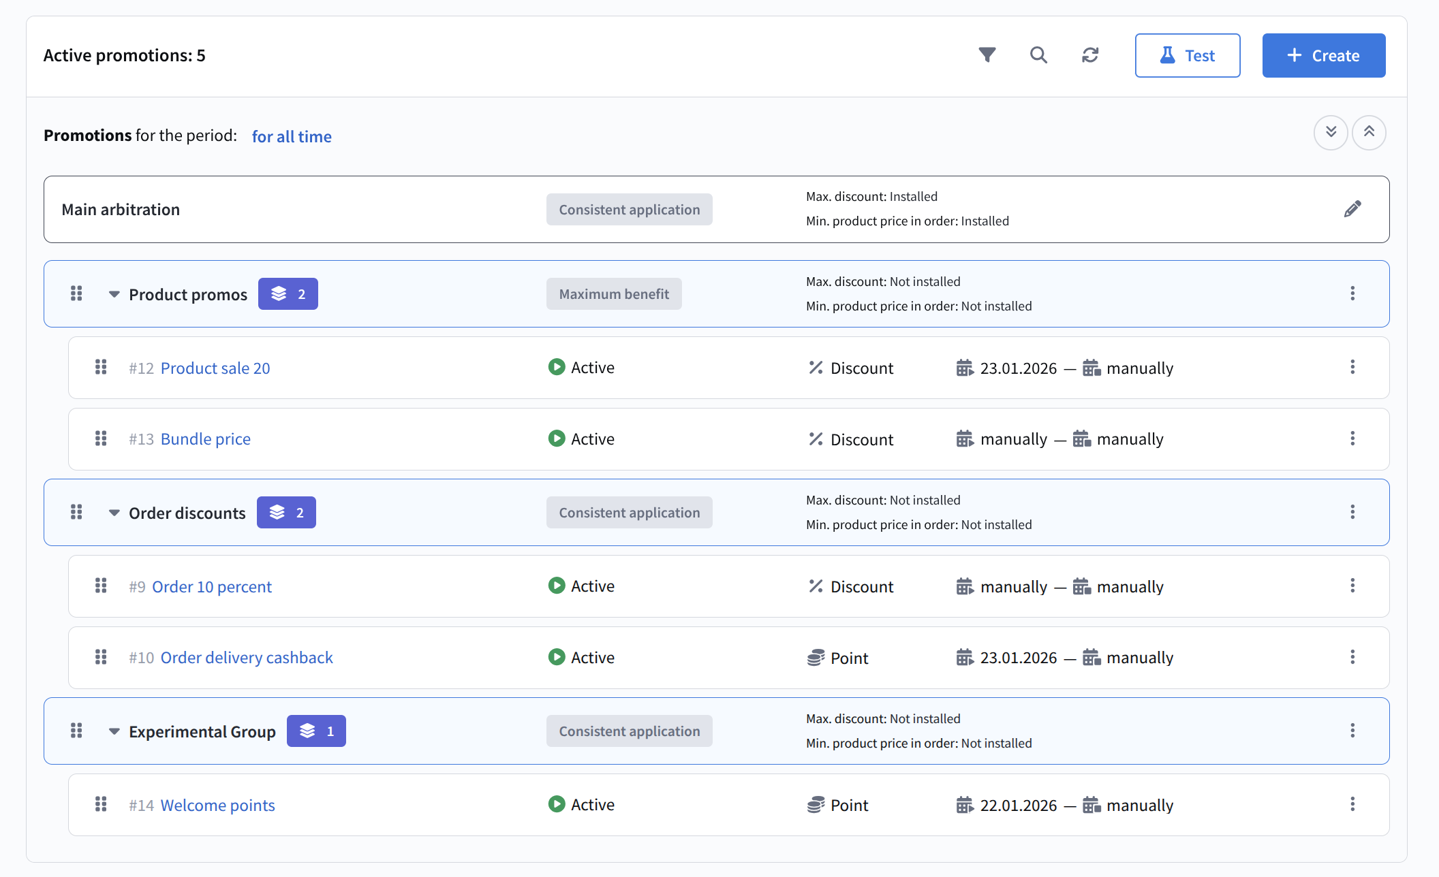The height and width of the screenshot is (877, 1439).
Task: Change period via 'for all time'
Action: [292, 137]
